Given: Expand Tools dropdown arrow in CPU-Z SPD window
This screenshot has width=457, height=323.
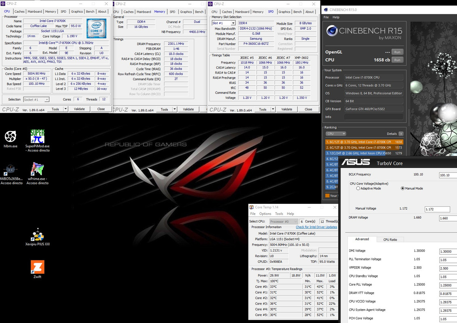Looking at the screenshot, I should pyautogui.click(x=273, y=109).
